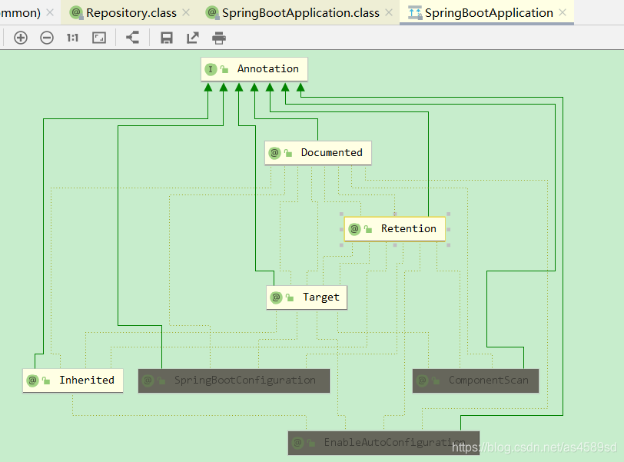Select the Inherited annotation node
624x462 pixels.
click(x=73, y=381)
